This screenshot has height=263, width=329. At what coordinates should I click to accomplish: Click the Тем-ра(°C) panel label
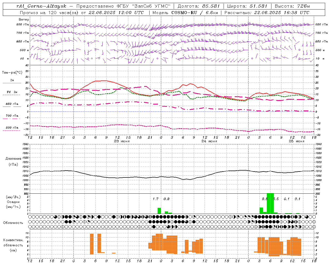click(x=12, y=73)
